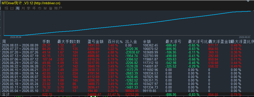Select the 周 weekly tab
254x97 pixels.
(18, 8)
